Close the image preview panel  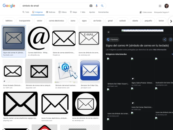[x=109, y=32]
